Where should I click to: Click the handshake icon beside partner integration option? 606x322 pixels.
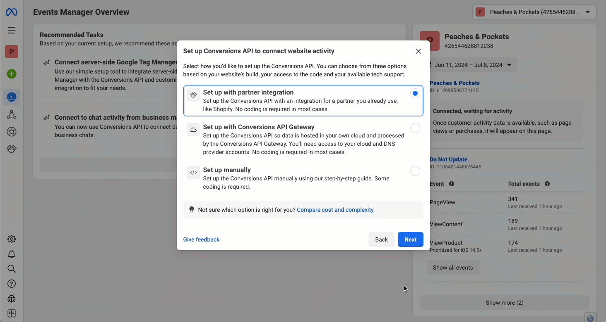pos(193,95)
